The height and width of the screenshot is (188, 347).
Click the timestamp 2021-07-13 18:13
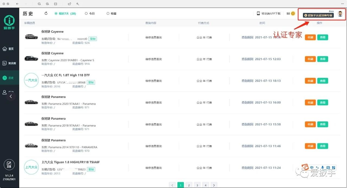point(268,81)
